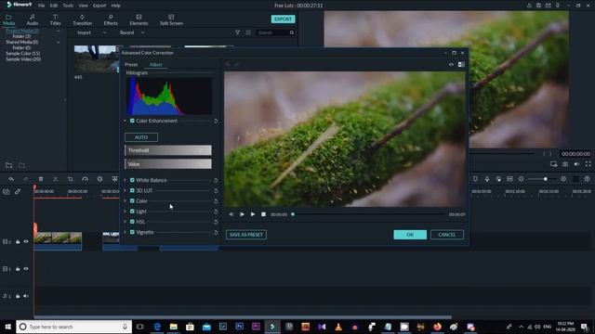
Task: Toggle the auto ripple link icon
Action: pos(18,192)
